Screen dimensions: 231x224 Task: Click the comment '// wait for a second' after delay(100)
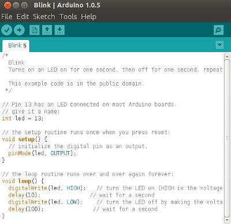(125, 209)
